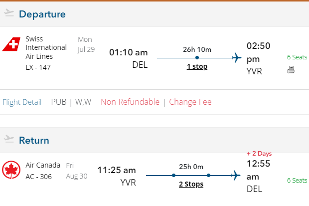Expand the 2 Stops details
The height and width of the screenshot is (206, 309).
coord(191,184)
